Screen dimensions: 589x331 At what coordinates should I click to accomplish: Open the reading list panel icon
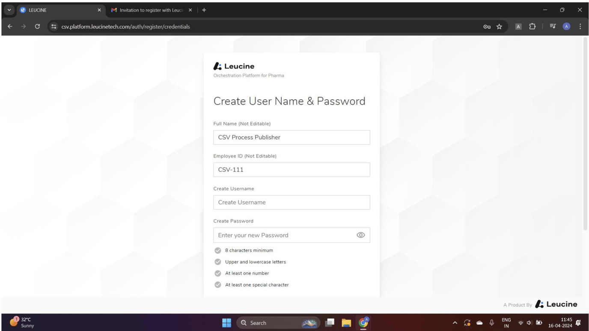click(x=552, y=26)
